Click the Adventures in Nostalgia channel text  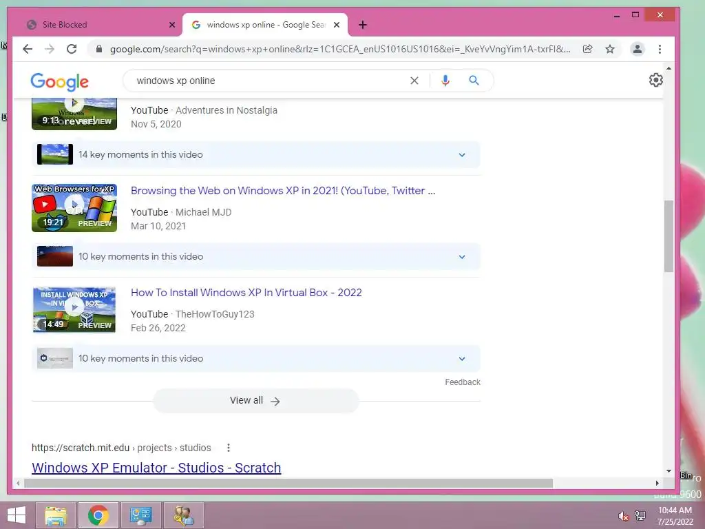click(x=226, y=110)
